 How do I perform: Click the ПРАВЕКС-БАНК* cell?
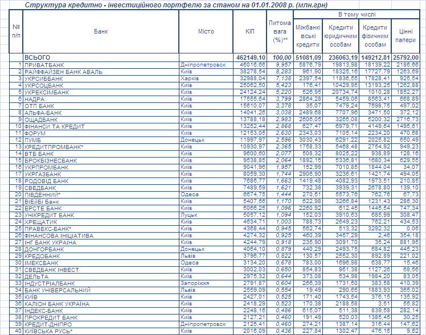point(101,229)
